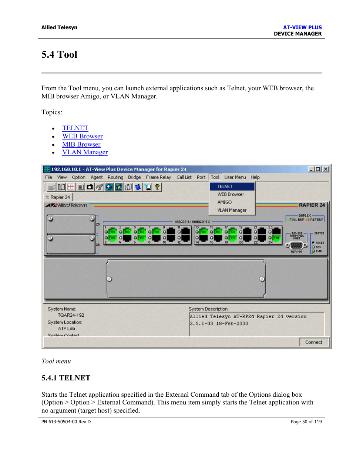The width and height of the screenshot is (353, 457).
Task: Select port 19 on the switch panel
Action: coord(247,232)
